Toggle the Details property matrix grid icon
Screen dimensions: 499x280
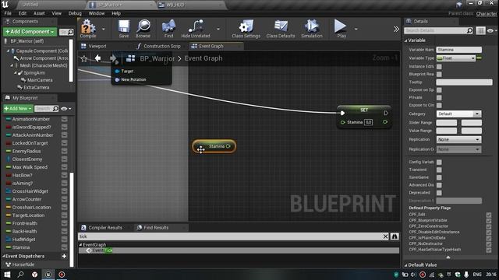tap(480, 30)
